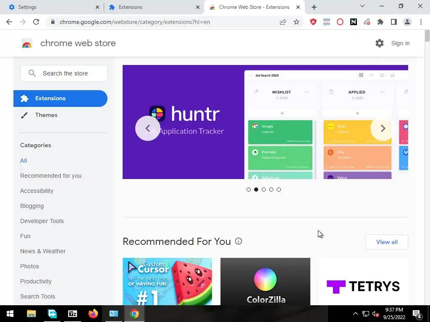Choose the Recommended for you category
The width and height of the screenshot is (430, 322).
(x=51, y=176)
